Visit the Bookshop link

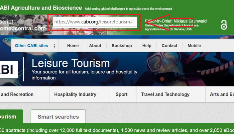(x=122, y=46)
